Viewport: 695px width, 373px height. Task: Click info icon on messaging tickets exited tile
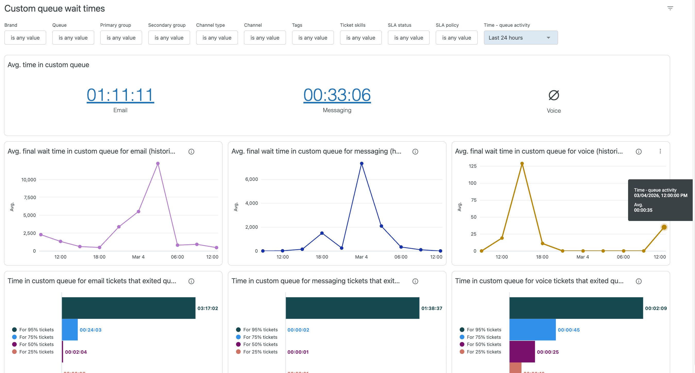click(x=415, y=281)
